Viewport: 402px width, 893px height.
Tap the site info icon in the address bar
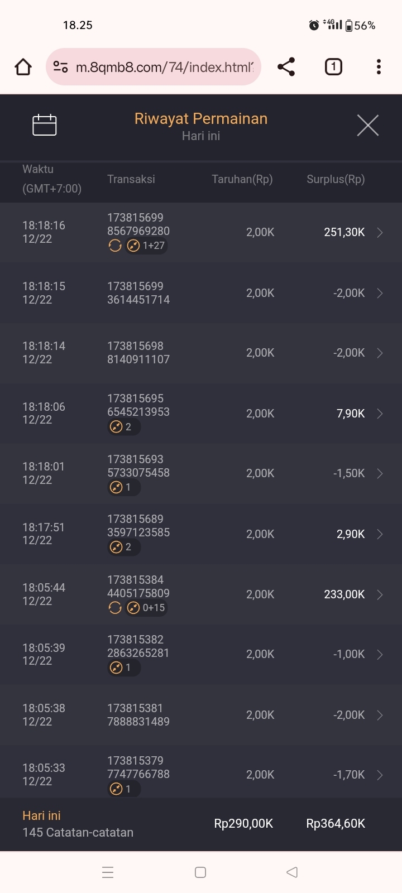[x=60, y=67]
